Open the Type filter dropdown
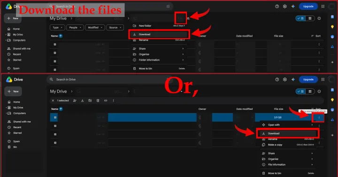Viewport: 338px width, 177px height. click(57, 28)
